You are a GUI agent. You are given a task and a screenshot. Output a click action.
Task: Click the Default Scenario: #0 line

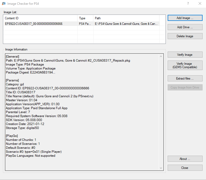[21, 147]
